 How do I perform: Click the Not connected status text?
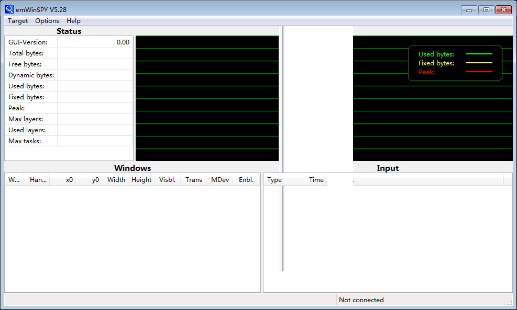pyautogui.click(x=361, y=300)
